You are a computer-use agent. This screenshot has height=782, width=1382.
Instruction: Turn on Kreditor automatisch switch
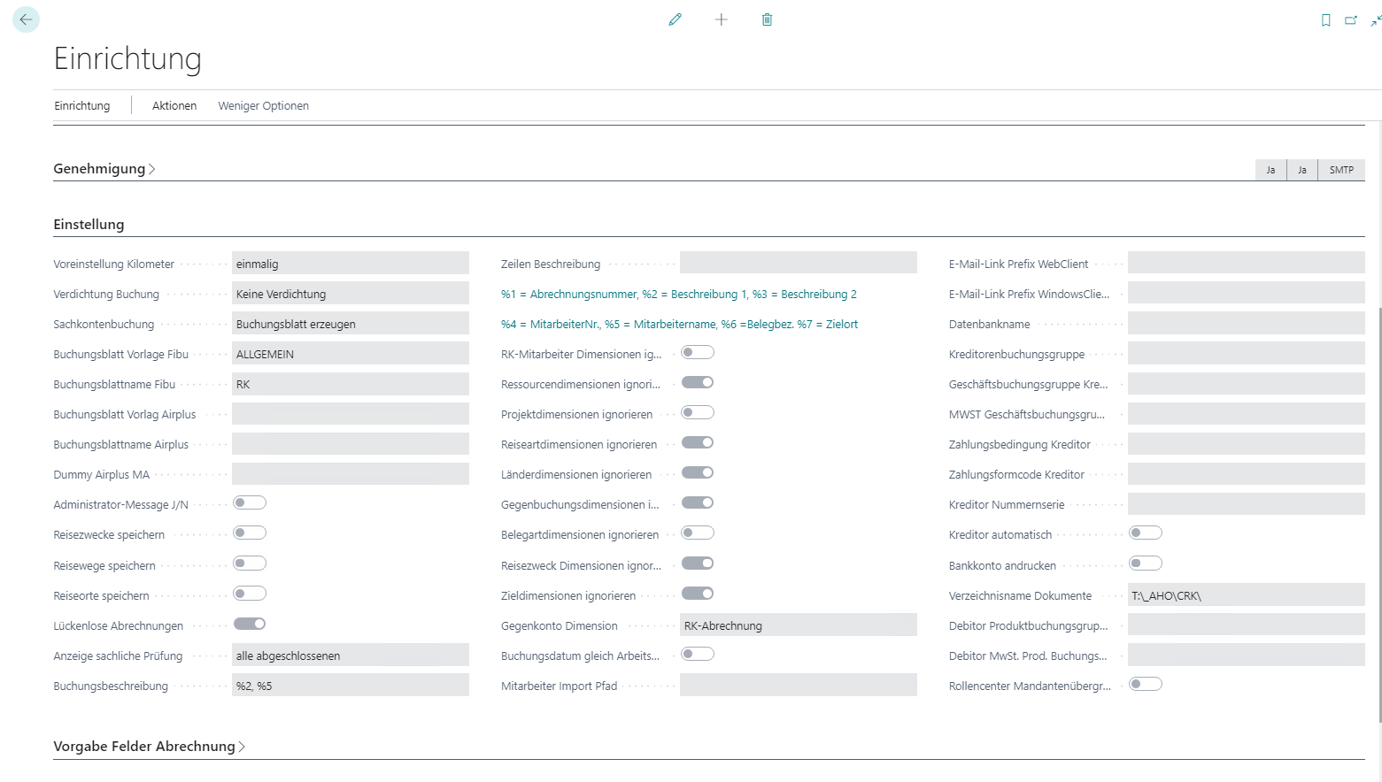pyautogui.click(x=1146, y=533)
